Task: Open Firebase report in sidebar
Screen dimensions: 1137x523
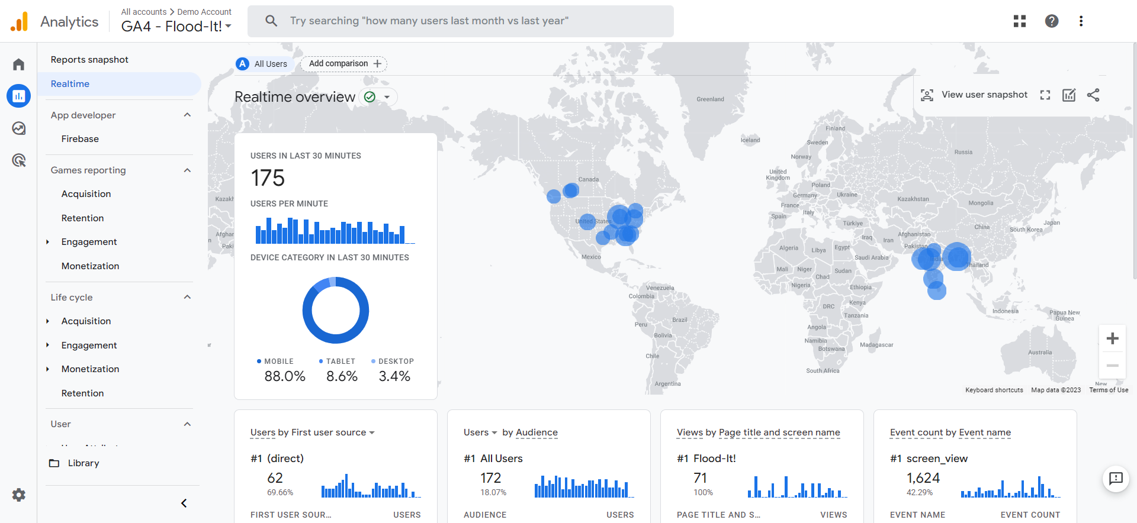Action: tap(80, 139)
